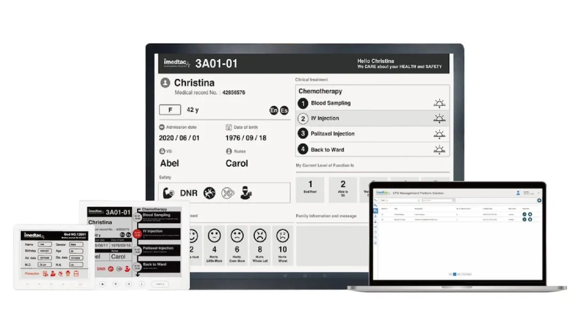Viewport: 582px width, 319px height.
Task: Click the alarm bell icon for Back to Ward
Action: (x=439, y=150)
